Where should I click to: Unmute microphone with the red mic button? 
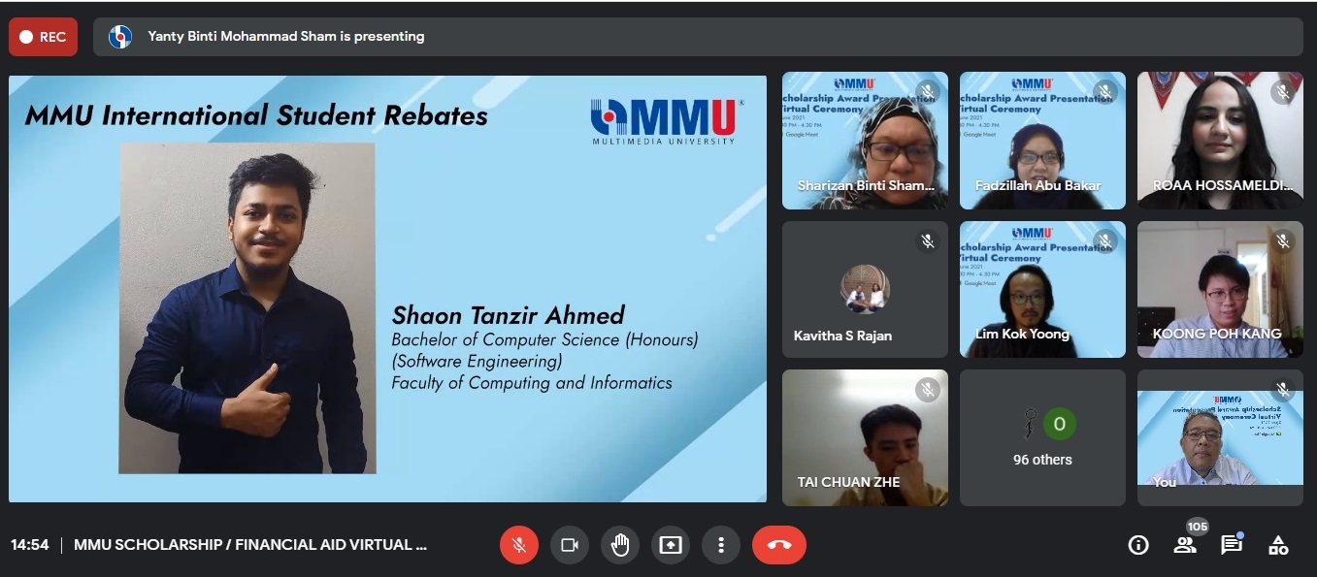pos(519,545)
